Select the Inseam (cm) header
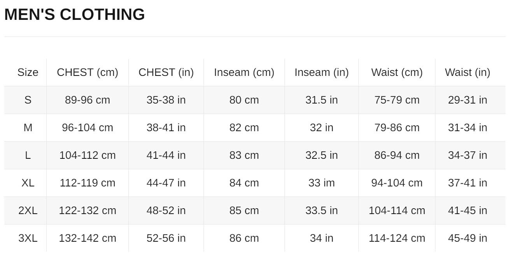The width and height of the screenshot is (516, 260). (244, 72)
